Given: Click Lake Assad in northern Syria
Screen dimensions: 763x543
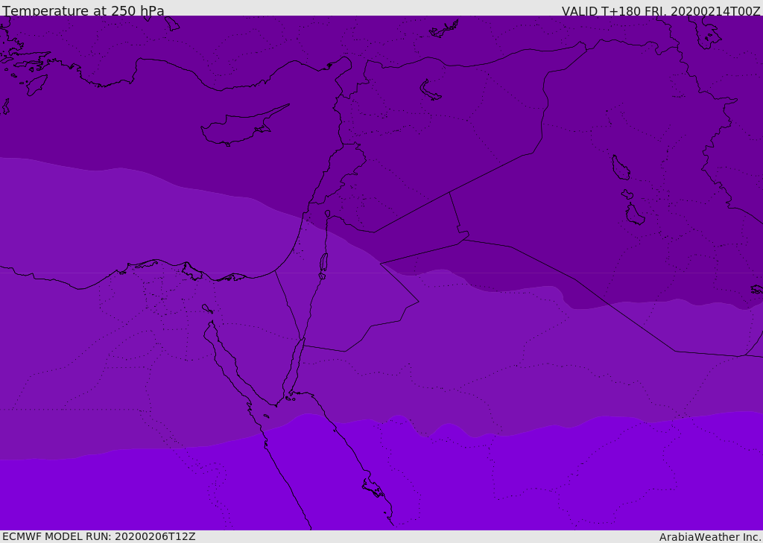Looking at the screenshot, I should (430, 91).
